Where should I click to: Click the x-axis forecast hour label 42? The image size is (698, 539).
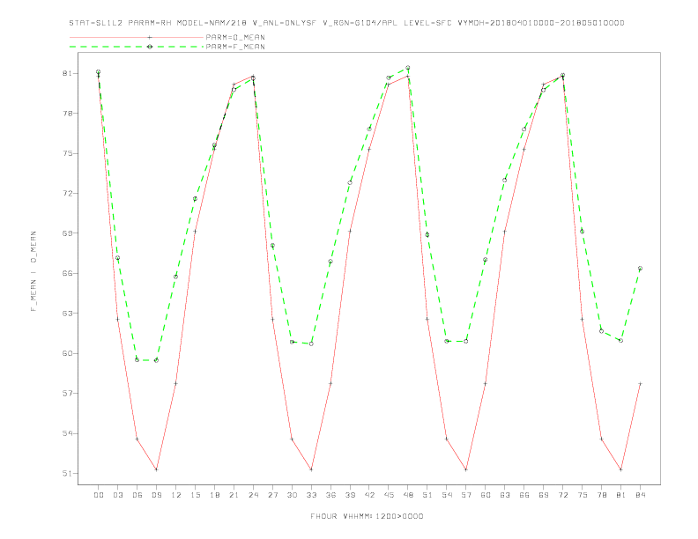coord(369,495)
